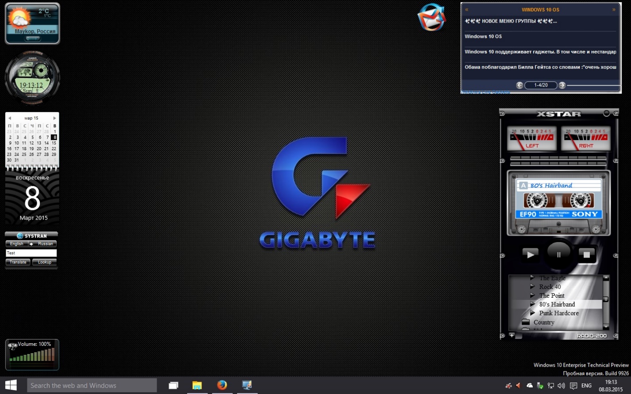This screenshot has height=394, width=631.
Task: Show the previous page of feed headlines
Action: [x=520, y=85]
